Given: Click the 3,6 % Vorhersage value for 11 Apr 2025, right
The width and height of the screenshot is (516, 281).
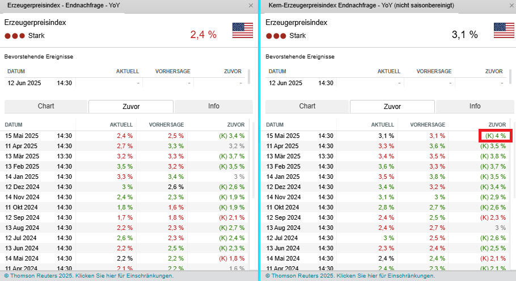Looking at the screenshot, I should [x=437, y=146].
